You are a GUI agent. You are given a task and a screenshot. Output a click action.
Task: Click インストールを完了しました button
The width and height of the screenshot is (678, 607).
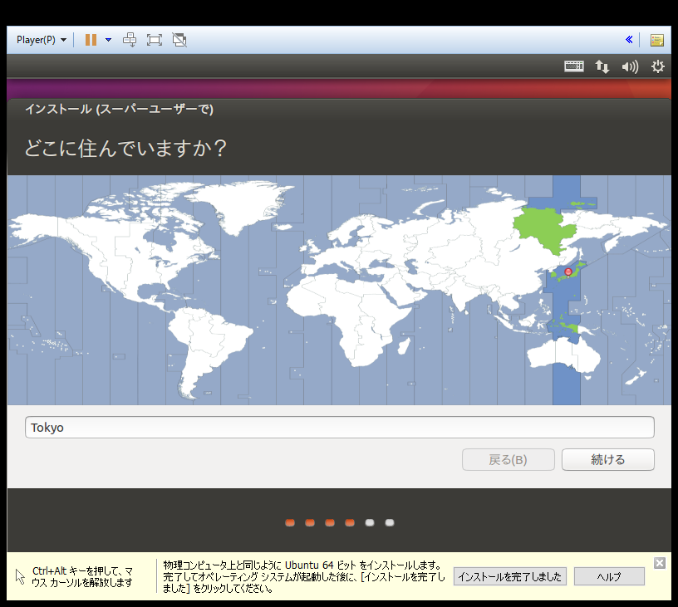(x=510, y=576)
